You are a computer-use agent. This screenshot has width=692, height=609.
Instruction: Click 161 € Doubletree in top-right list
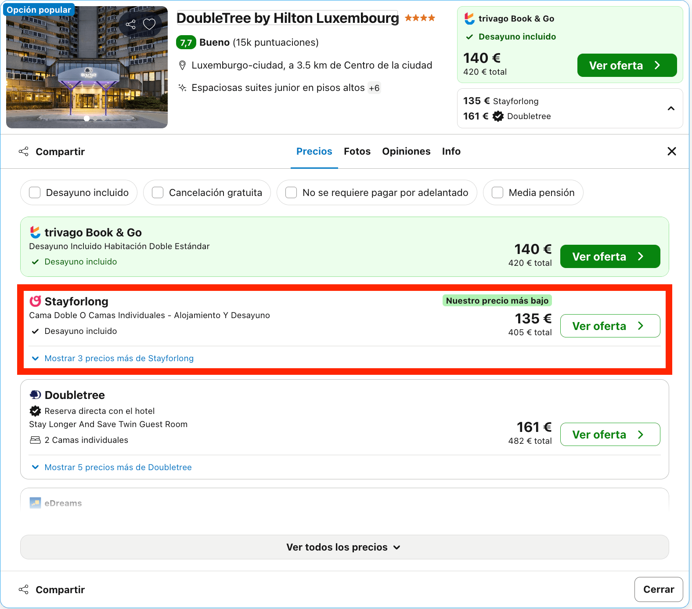(507, 116)
